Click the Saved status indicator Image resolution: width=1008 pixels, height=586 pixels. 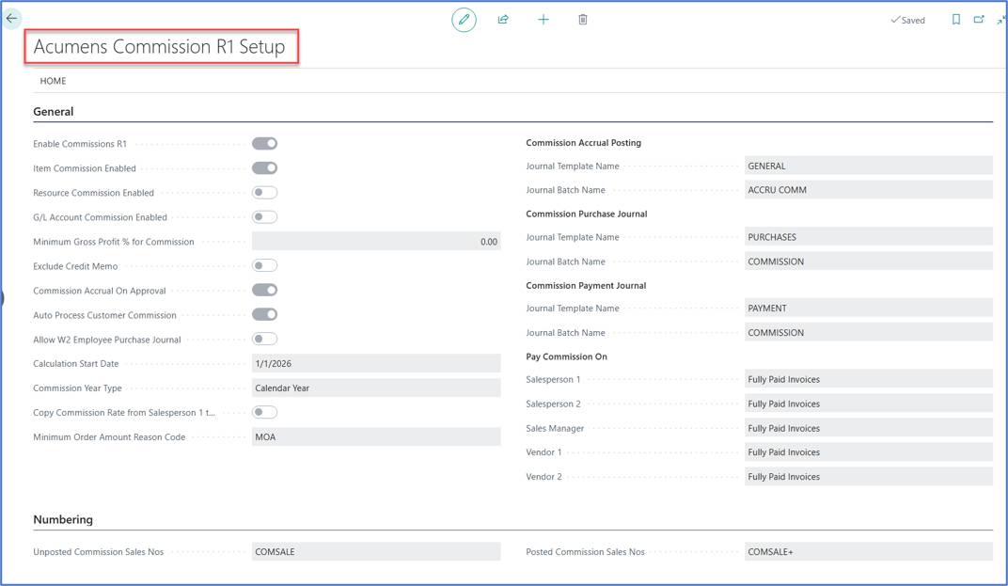click(x=907, y=20)
